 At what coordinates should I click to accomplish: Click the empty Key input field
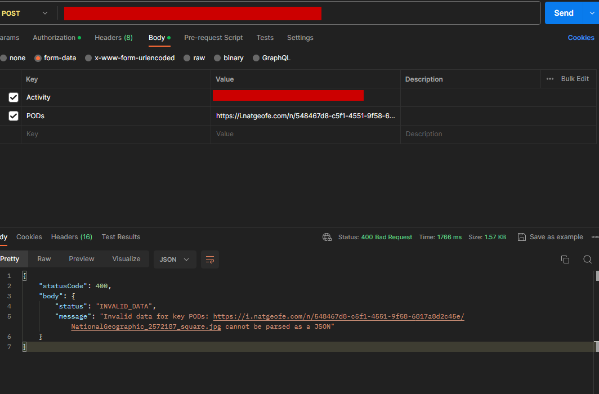116,134
